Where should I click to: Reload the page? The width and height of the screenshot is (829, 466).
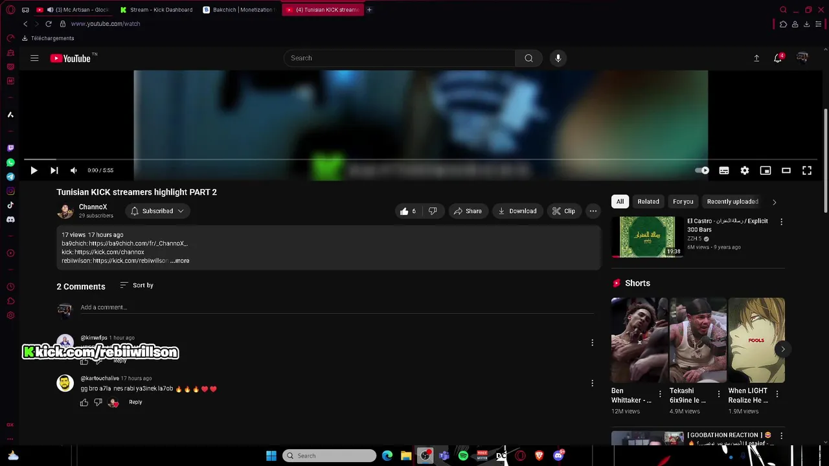[48, 24]
